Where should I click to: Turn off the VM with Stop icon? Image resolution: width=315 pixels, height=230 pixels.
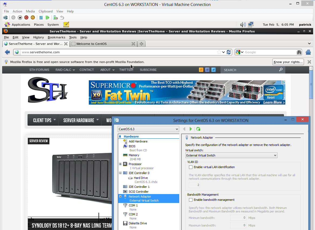click(20, 18)
